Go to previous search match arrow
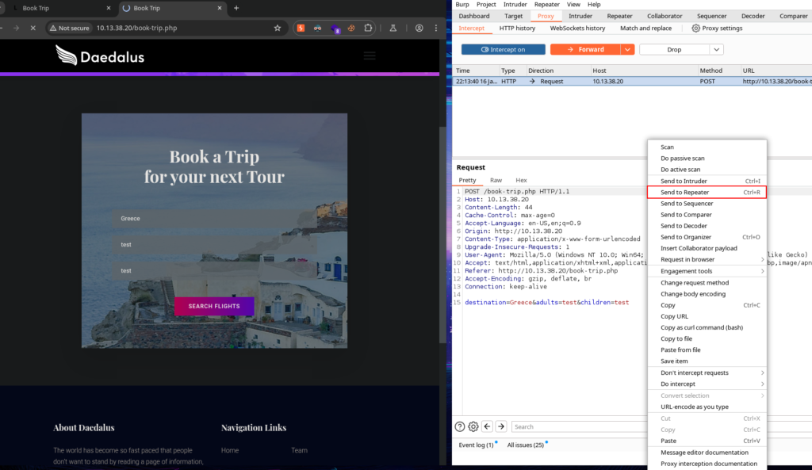Image resolution: width=812 pixels, height=470 pixels. (488, 426)
